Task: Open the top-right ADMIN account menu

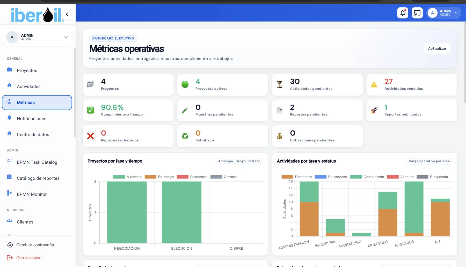Action: (443, 13)
